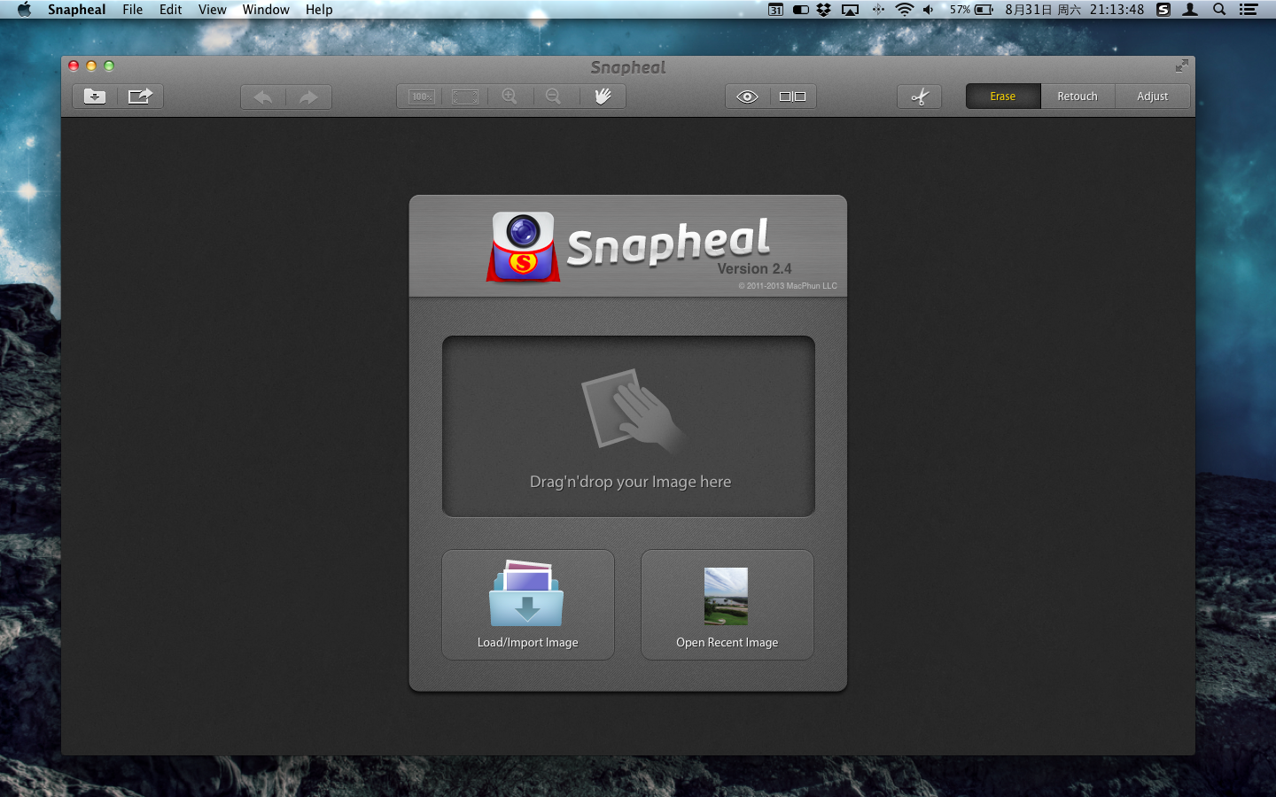Screen dimensions: 1276x797
Task: Click the calendar 31 menu bar icon
Action: tap(775, 10)
